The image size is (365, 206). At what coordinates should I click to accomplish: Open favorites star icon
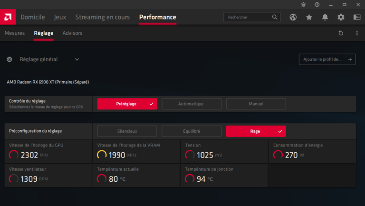pyautogui.click(x=309, y=17)
